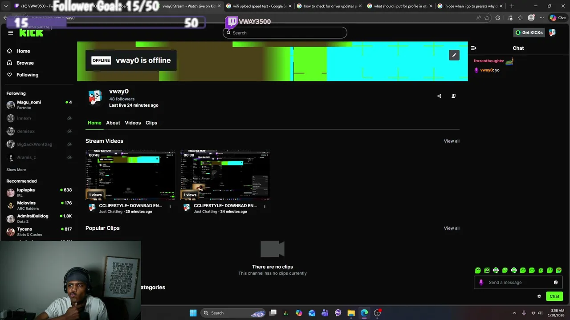This screenshot has width=570, height=320.
Task: Open luplupka recommended channel
Action: coord(39,192)
